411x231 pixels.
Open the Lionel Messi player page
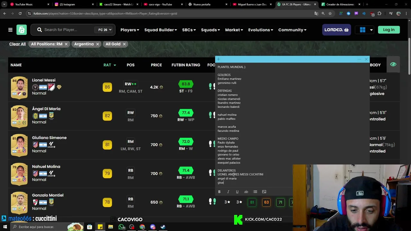(44, 80)
